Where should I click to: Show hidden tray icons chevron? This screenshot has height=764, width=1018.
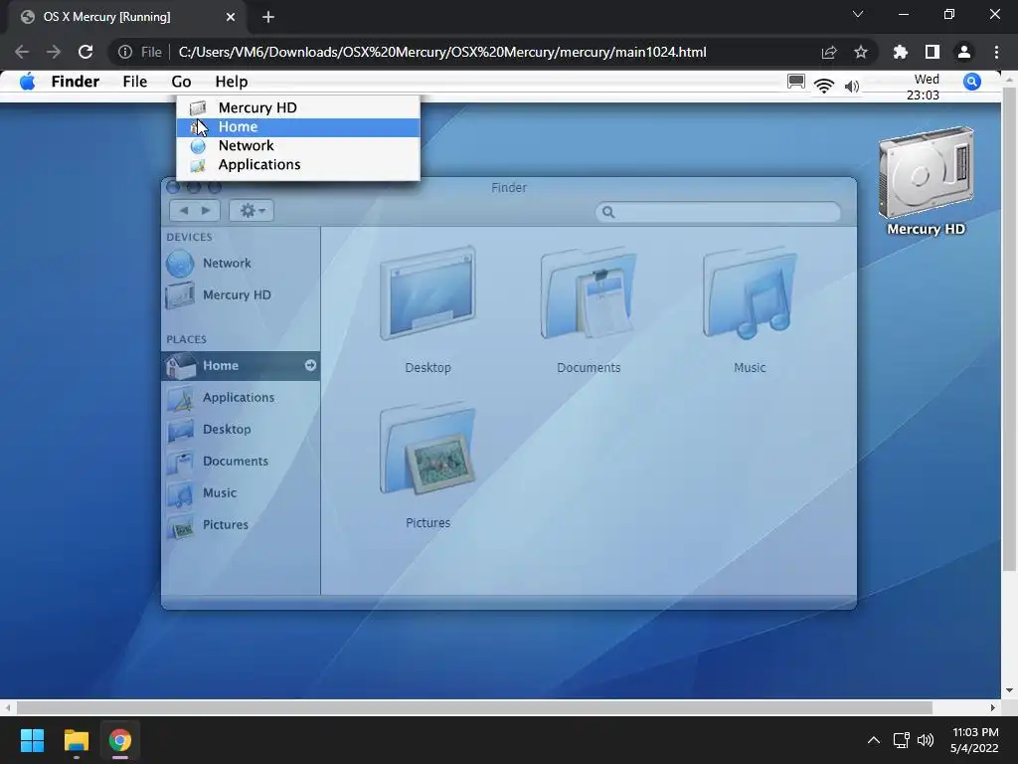[874, 740]
